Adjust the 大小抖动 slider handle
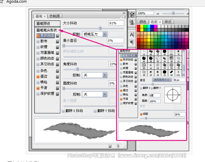 (100, 28)
